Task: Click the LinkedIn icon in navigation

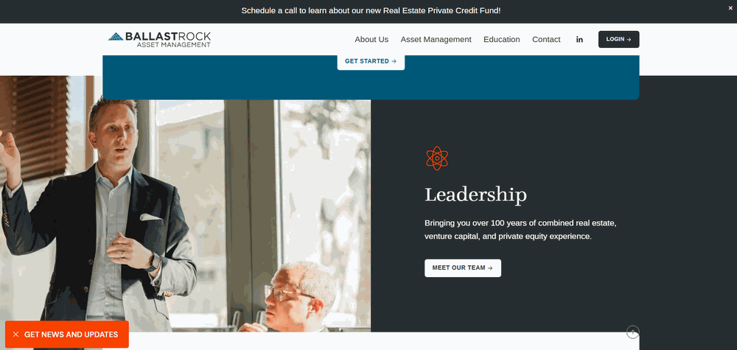Action: [579, 40]
